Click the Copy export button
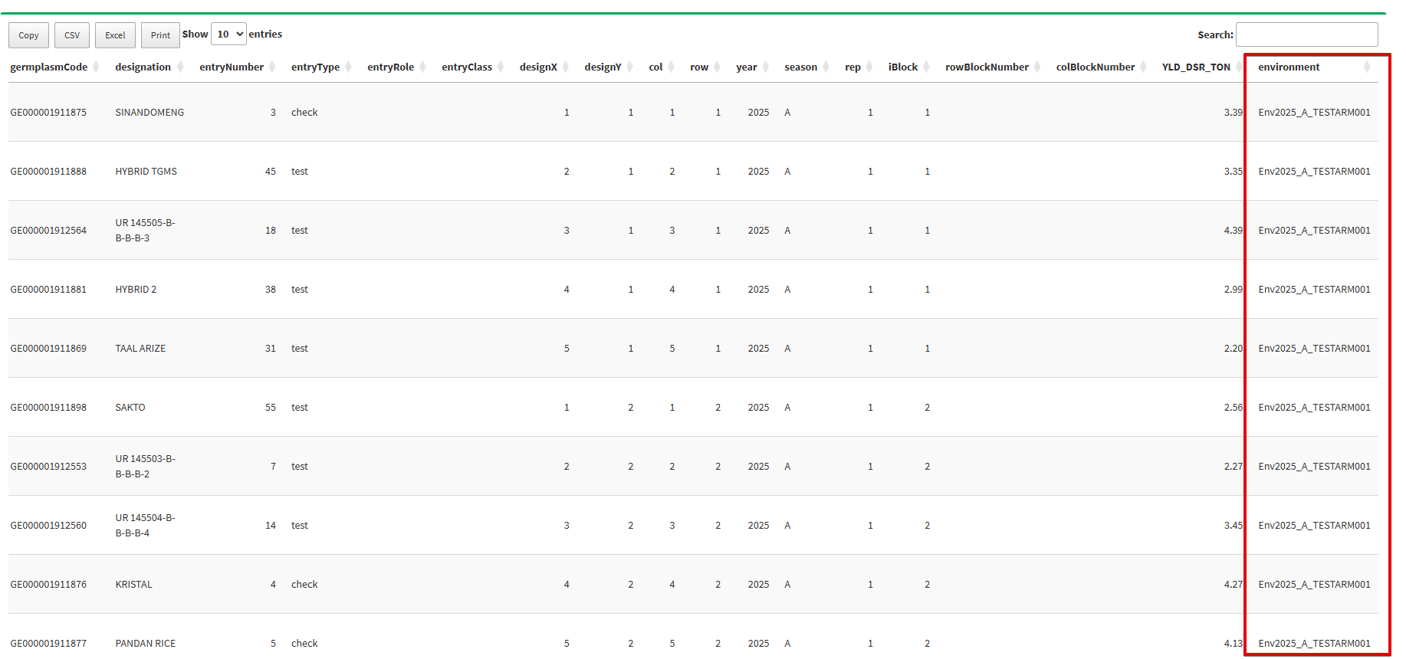Screen dimensions: 1406x659 [x=28, y=35]
